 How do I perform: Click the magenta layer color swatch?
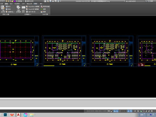[x=15, y=1]
